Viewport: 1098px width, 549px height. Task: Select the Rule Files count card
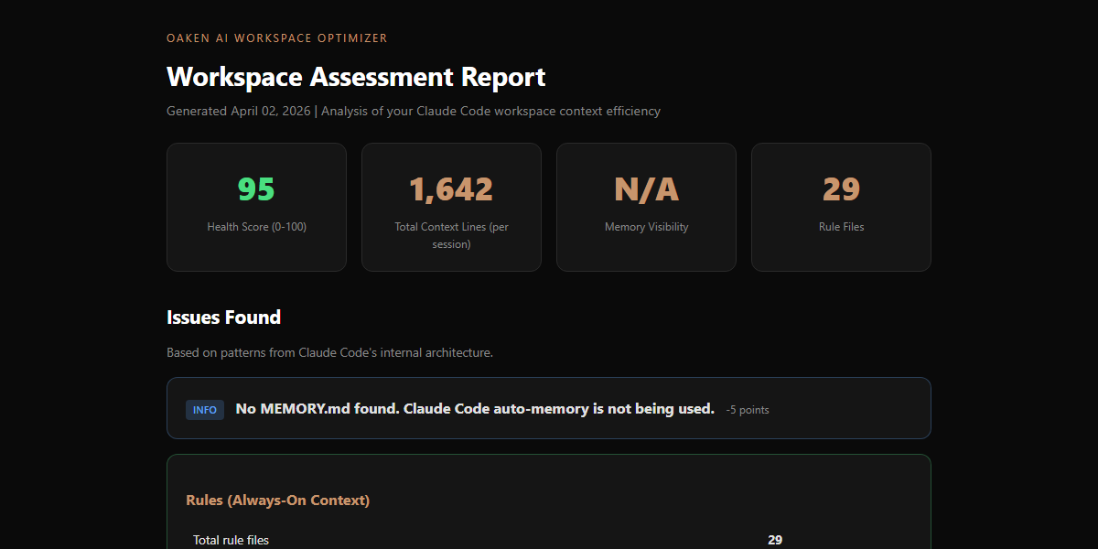[841, 207]
